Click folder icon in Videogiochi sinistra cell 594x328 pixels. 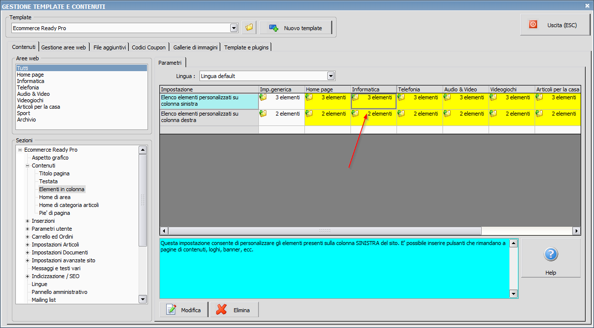click(493, 97)
